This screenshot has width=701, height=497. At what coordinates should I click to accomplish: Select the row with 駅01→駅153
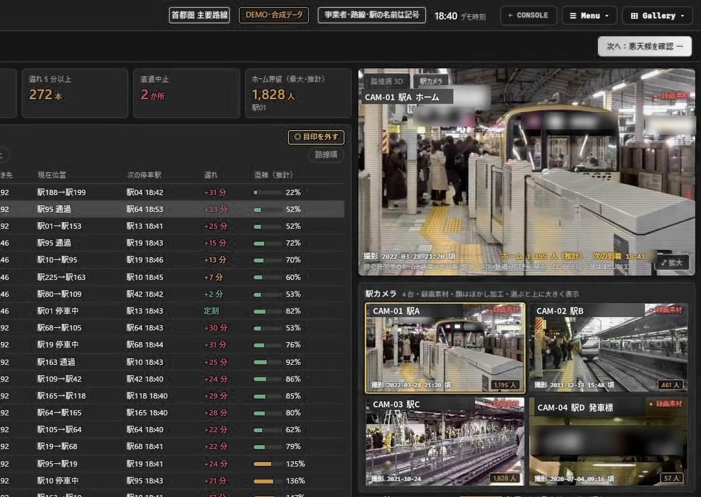(x=172, y=226)
